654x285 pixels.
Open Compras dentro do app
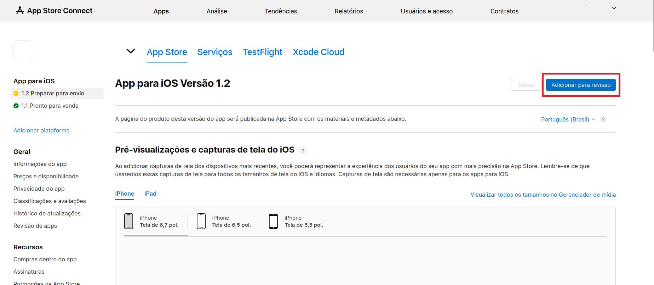[x=45, y=259]
